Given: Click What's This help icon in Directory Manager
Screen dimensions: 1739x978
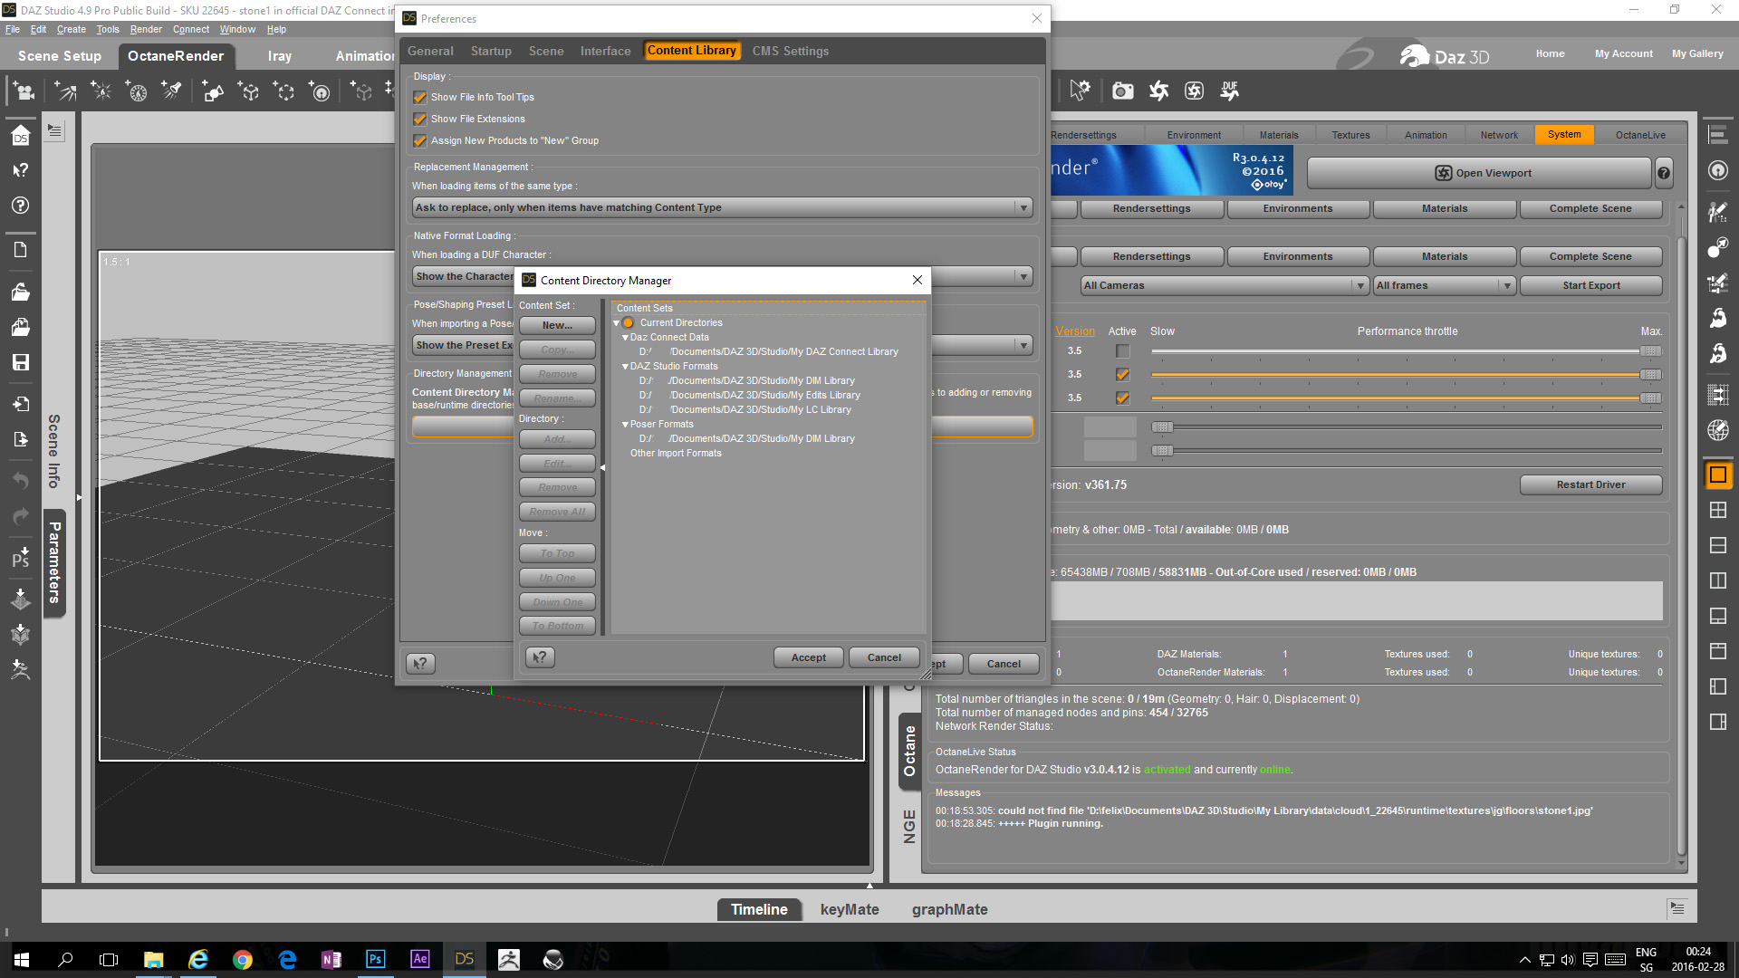Looking at the screenshot, I should pos(540,657).
